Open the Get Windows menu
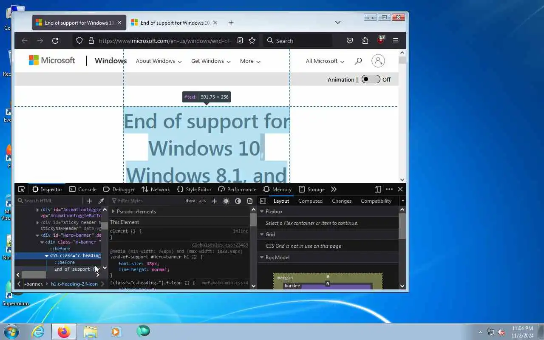The image size is (544, 340). (x=211, y=61)
